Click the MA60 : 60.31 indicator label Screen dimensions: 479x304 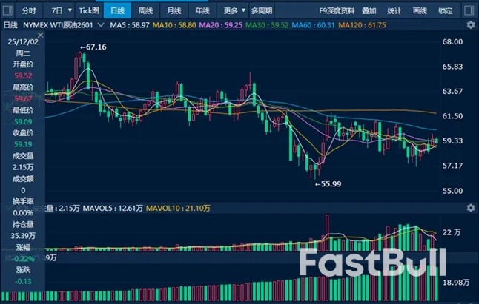pyautogui.click(x=313, y=25)
